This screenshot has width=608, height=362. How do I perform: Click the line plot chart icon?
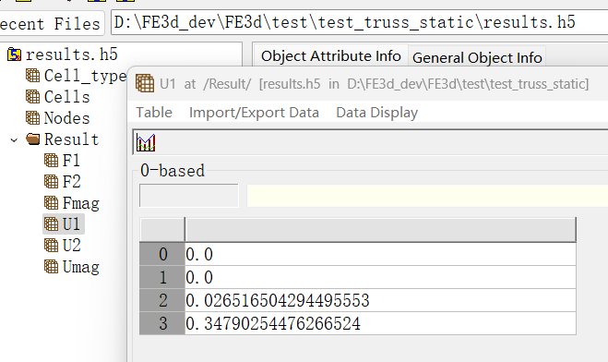coord(146,142)
